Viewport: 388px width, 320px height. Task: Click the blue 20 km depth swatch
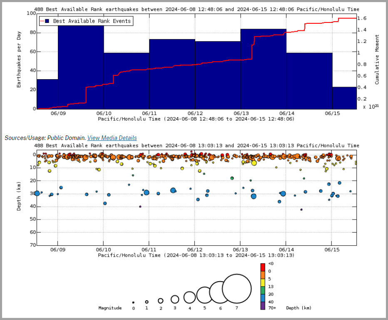coord(263,298)
